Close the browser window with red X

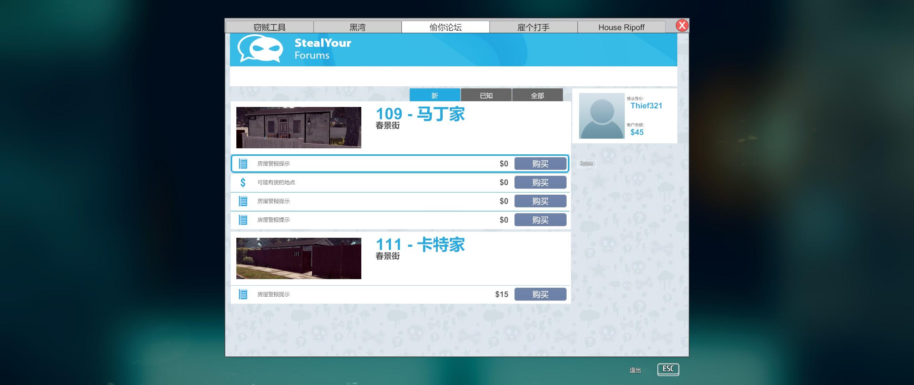coord(682,25)
